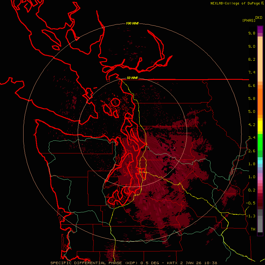Click the TH label on the color scale
265x265 pixels.
253,229
